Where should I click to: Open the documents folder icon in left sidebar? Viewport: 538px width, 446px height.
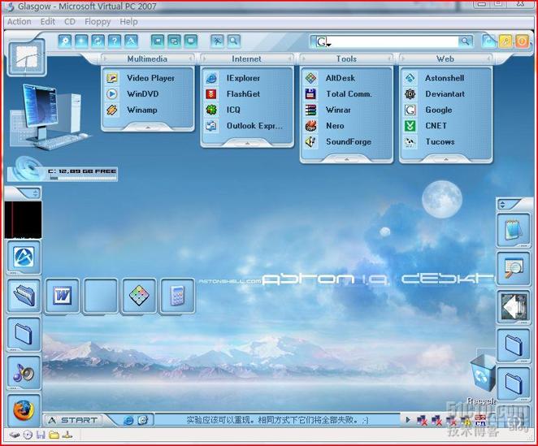pos(24,296)
